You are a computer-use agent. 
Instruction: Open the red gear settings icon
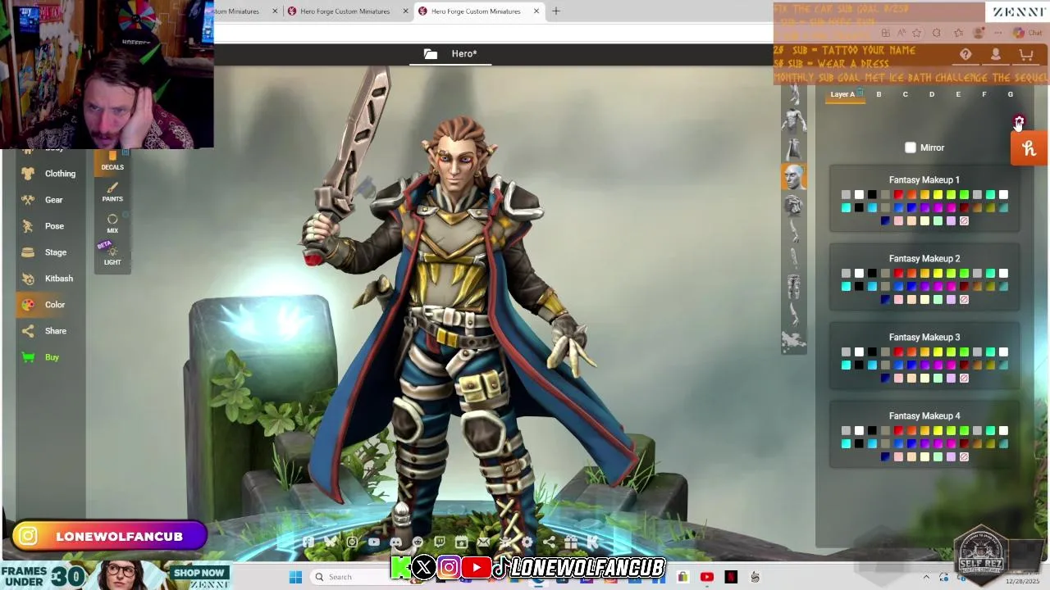click(x=1018, y=122)
